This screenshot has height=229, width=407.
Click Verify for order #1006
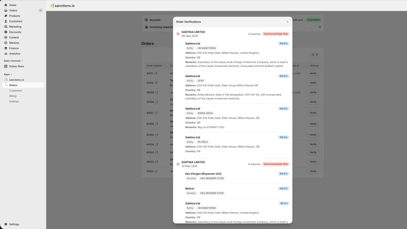click(x=313, y=124)
